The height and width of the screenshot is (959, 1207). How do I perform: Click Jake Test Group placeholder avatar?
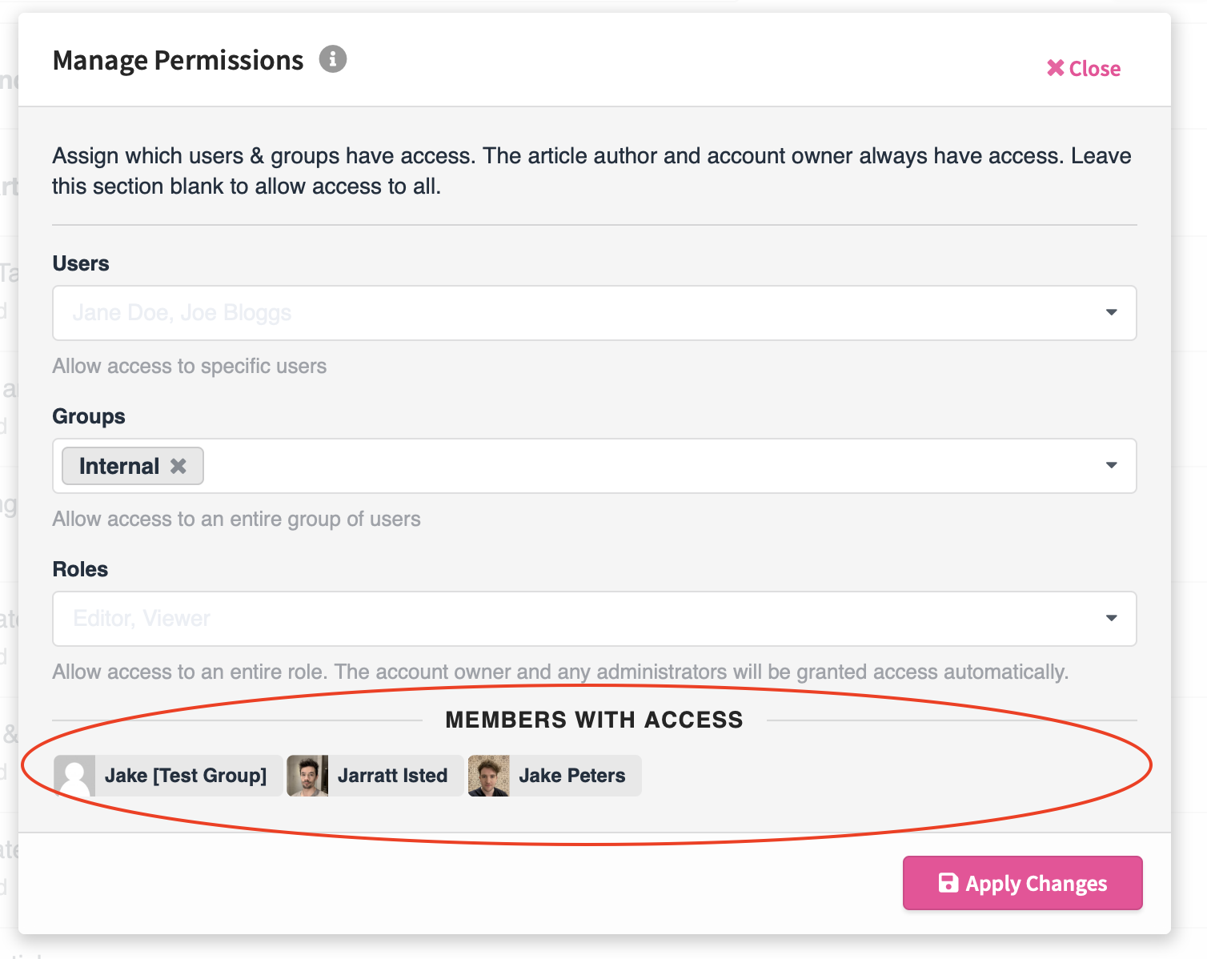pos(74,776)
